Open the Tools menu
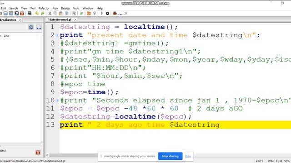Image resolution: width=291 pixels, height=163 pixels. [x=76, y=8]
